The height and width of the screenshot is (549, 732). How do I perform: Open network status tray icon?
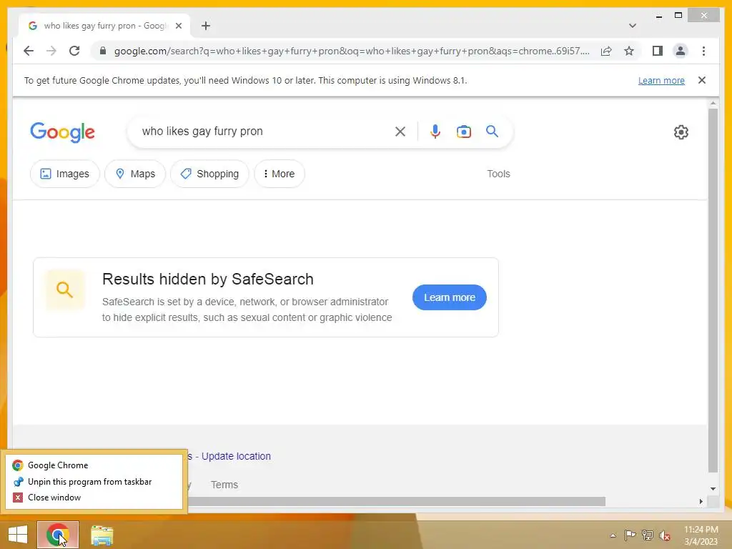coord(648,535)
